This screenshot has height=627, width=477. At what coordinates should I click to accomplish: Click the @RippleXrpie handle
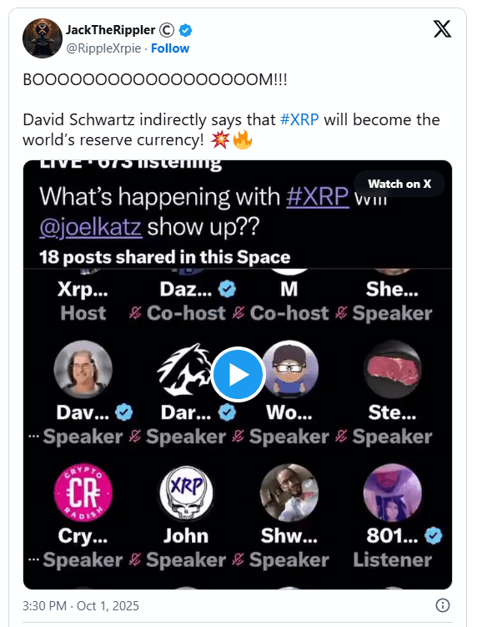click(103, 48)
